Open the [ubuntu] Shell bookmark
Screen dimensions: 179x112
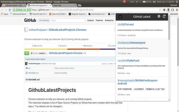pos(58,14)
